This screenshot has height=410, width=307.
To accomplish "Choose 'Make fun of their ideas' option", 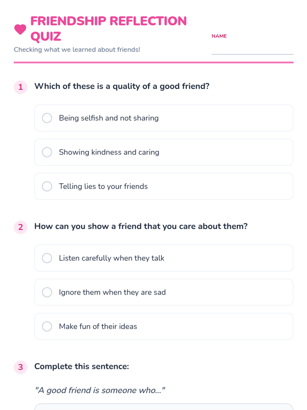I will 47,326.
